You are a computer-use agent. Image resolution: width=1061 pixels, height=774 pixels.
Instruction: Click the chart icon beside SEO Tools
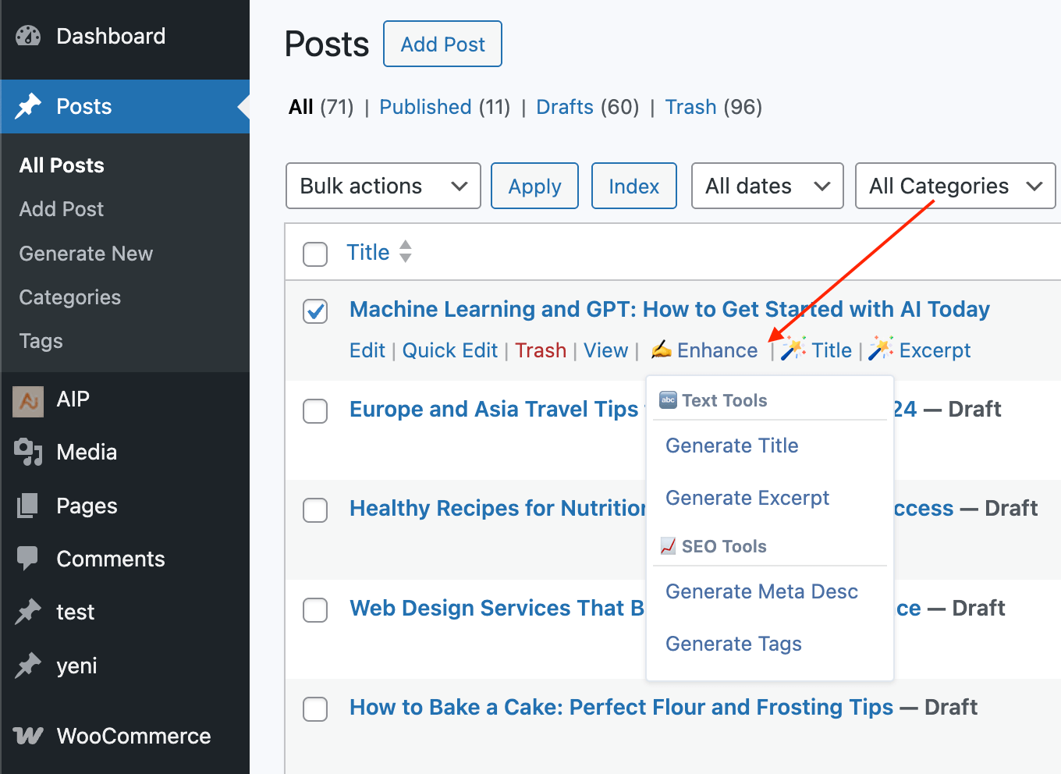tap(668, 545)
